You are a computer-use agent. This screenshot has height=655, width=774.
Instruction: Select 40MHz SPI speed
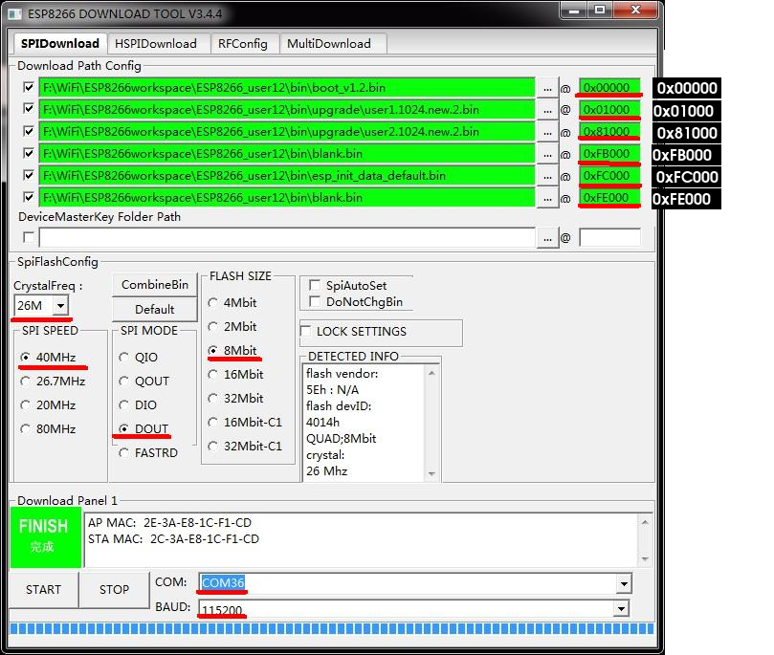pos(48,357)
